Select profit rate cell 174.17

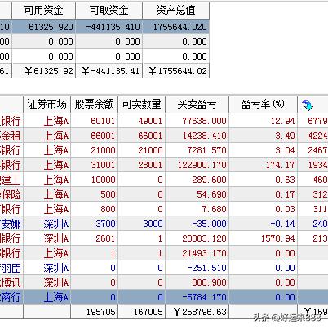[x=263, y=165]
